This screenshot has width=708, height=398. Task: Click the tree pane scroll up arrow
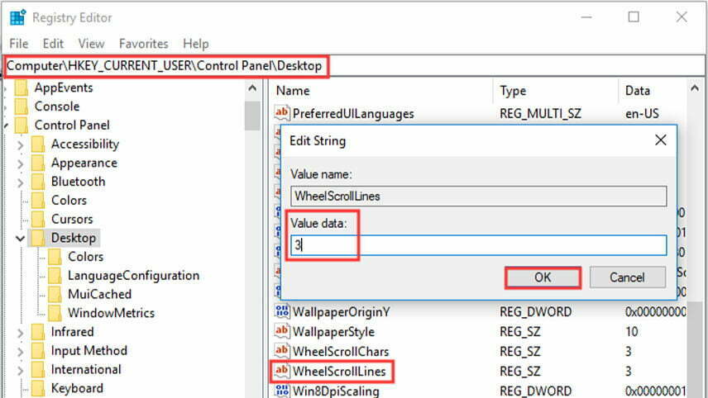coord(252,88)
